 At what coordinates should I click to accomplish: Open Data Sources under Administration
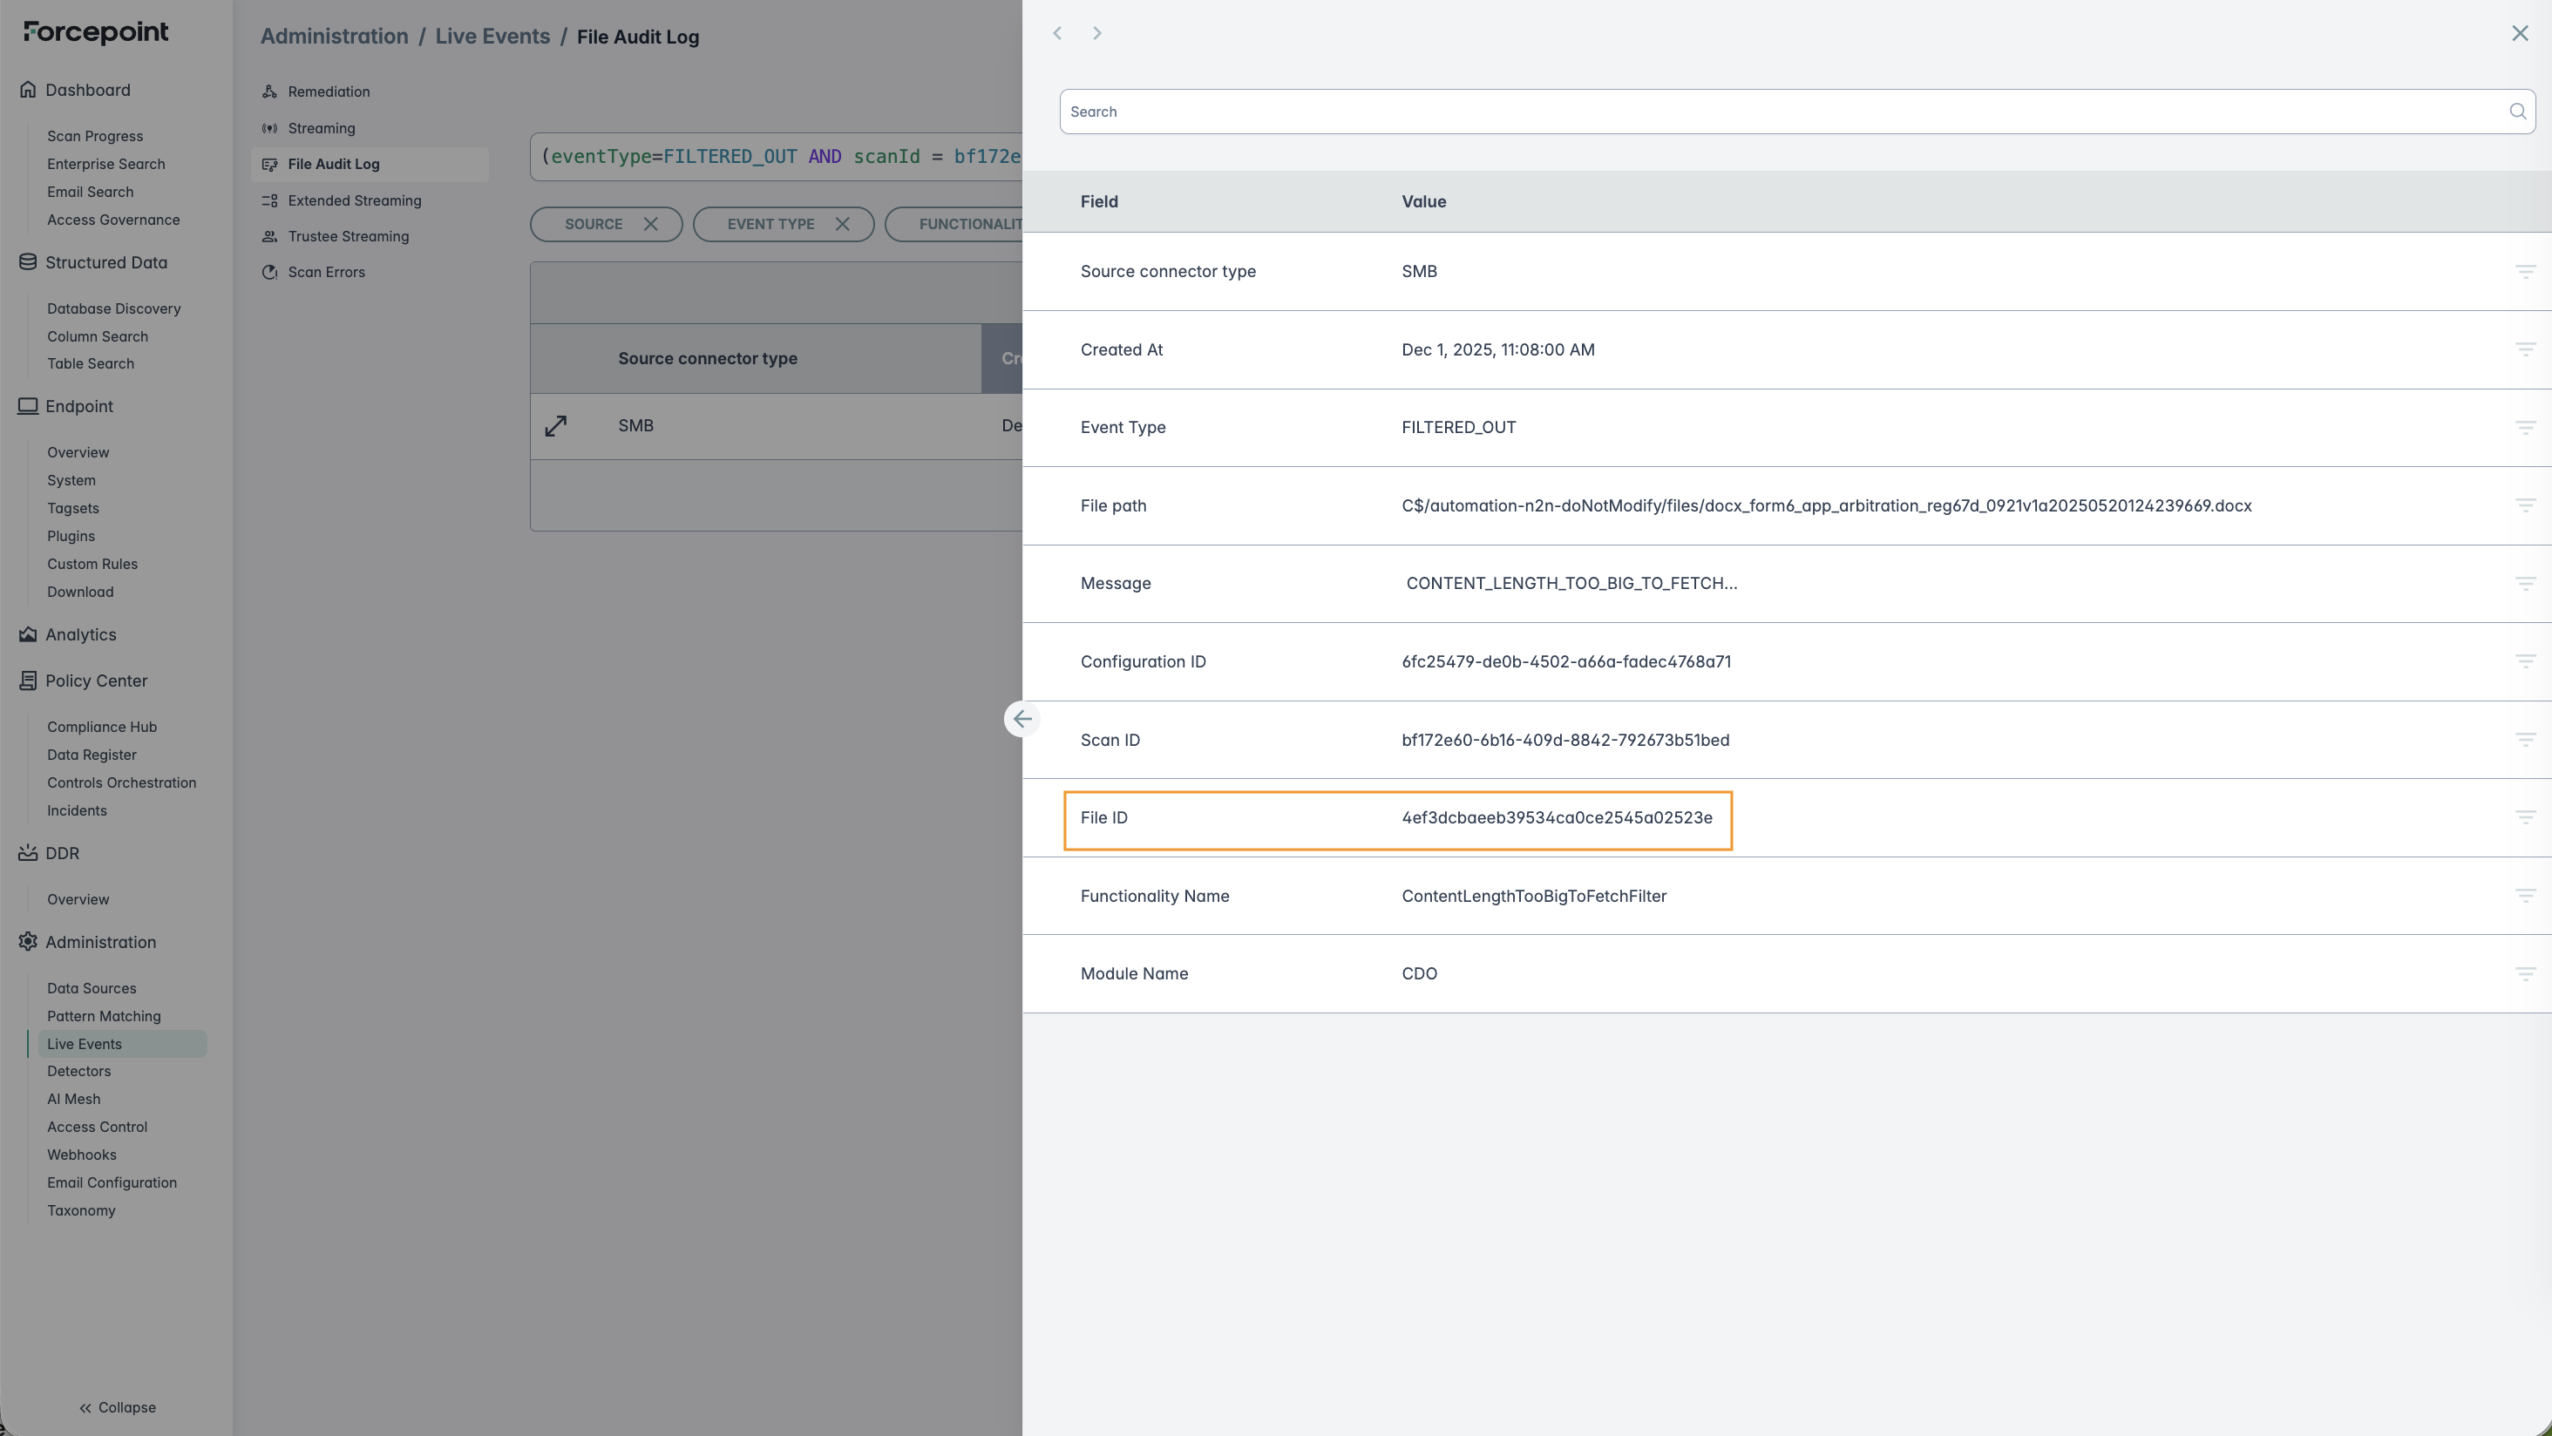pos(92,988)
